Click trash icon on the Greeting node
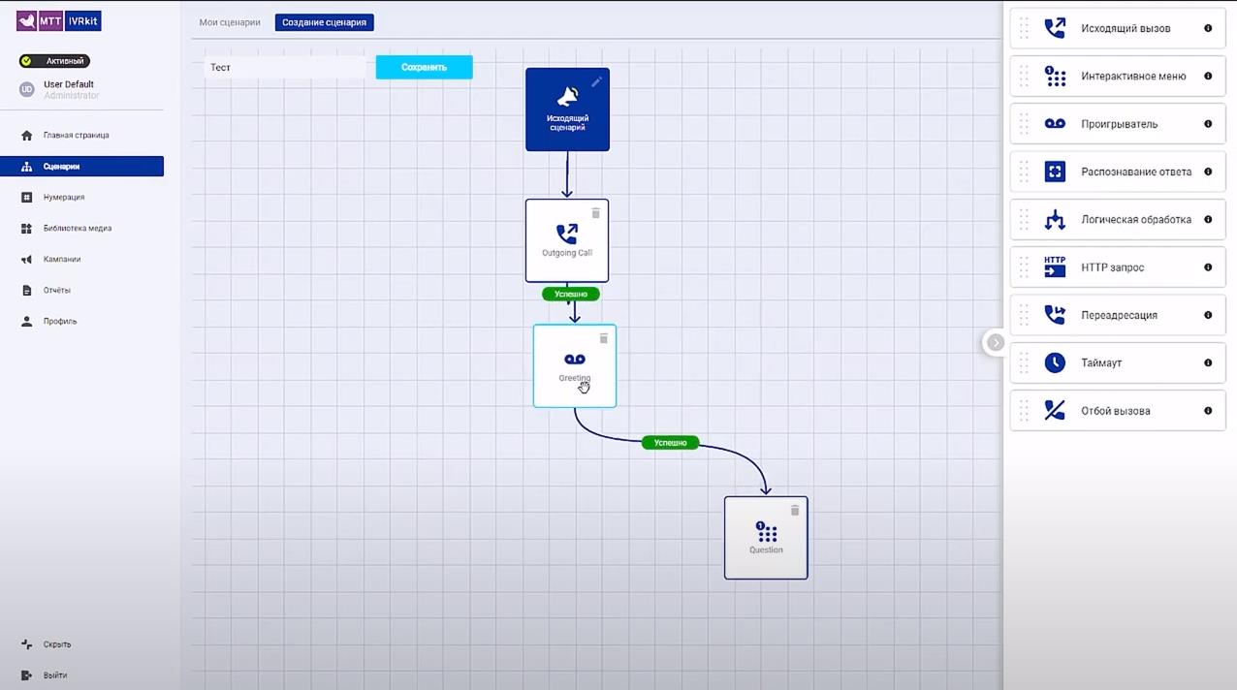The height and width of the screenshot is (690, 1237). pos(603,338)
